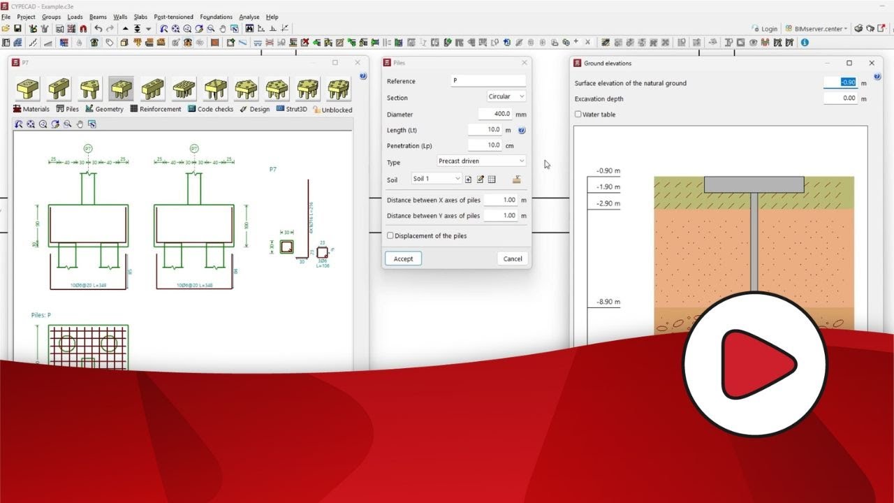Viewport: 894px width, 503px height.
Task: Edit the selected soil with the pencil icon
Action: (481, 180)
